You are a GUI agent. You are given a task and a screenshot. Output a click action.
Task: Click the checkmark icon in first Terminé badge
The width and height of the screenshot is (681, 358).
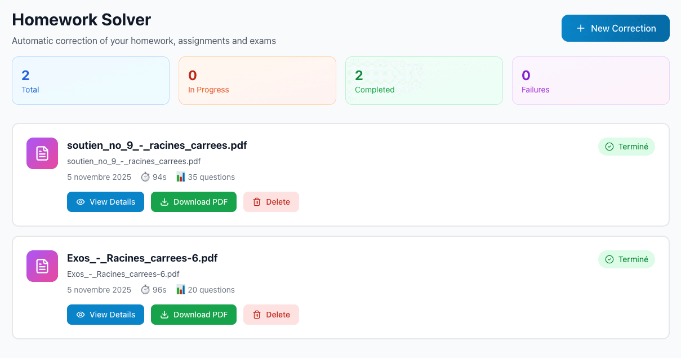[609, 147]
